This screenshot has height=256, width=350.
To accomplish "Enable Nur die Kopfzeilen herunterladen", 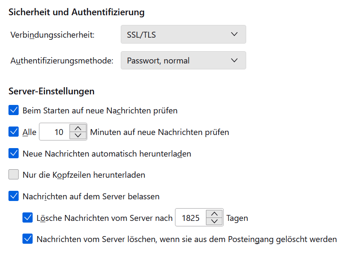I will (14, 175).
